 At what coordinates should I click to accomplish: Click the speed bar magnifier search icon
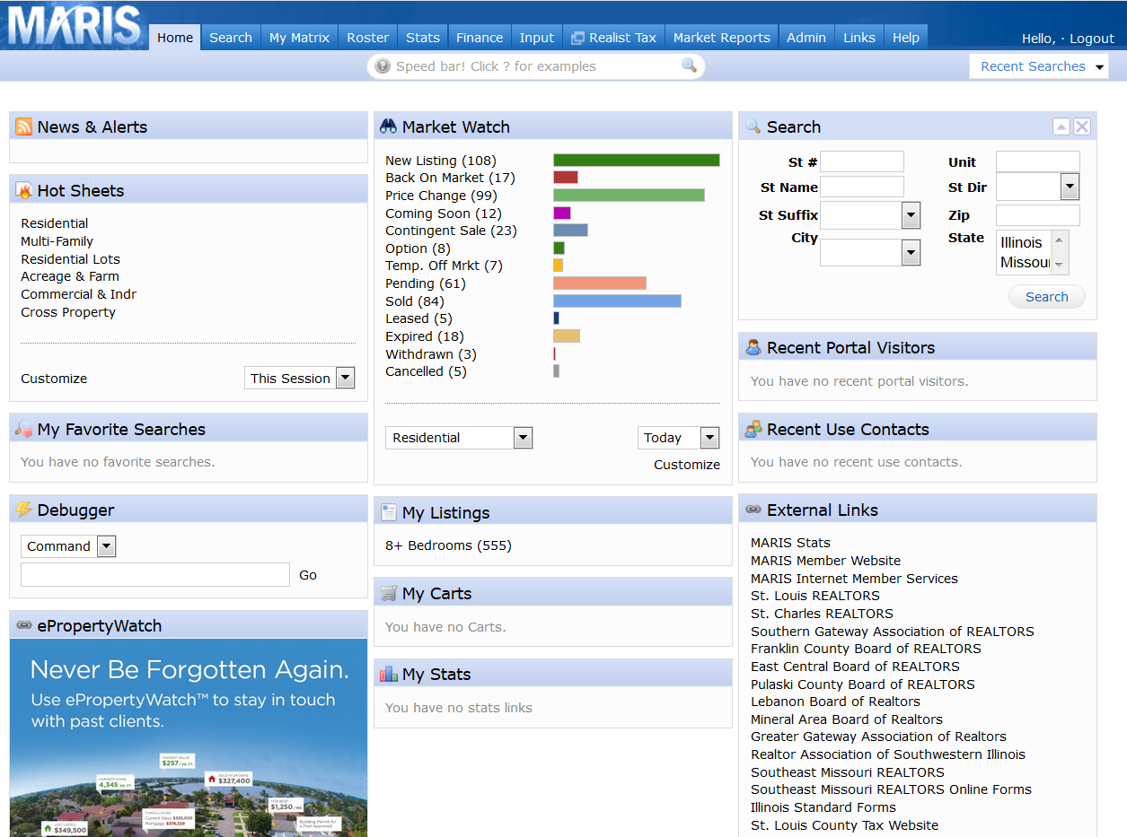coord(689,65)
